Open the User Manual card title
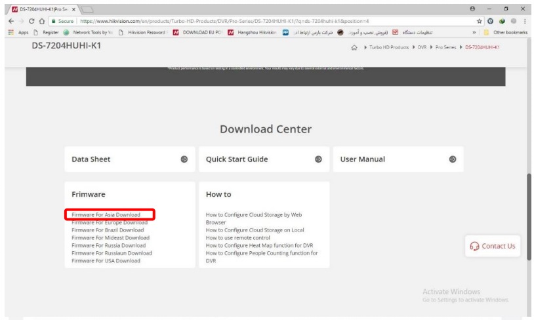Viewport: 534px width, 320px height. point(362,159)
